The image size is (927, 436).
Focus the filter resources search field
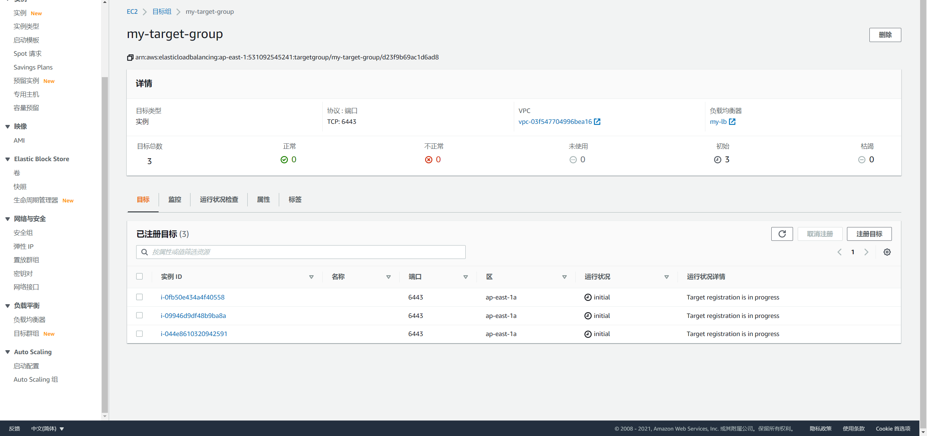pyautogui.click(x=301, y=252)
